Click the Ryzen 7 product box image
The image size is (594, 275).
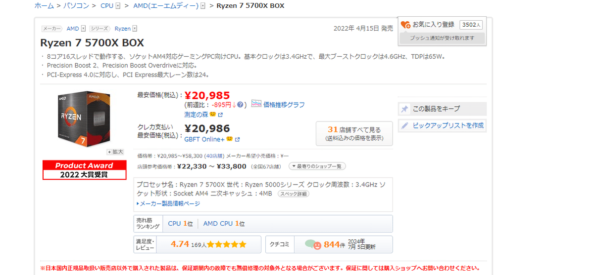click(84, 118)
